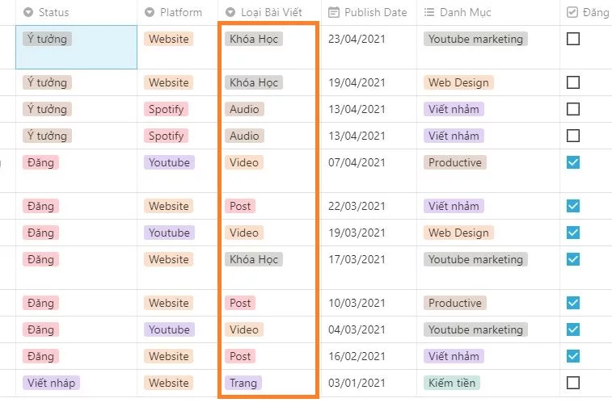Click the 19/04/2021 publish date
This screenshot has height=411, width=612.
pyautogui.click(x=357, y=82)
